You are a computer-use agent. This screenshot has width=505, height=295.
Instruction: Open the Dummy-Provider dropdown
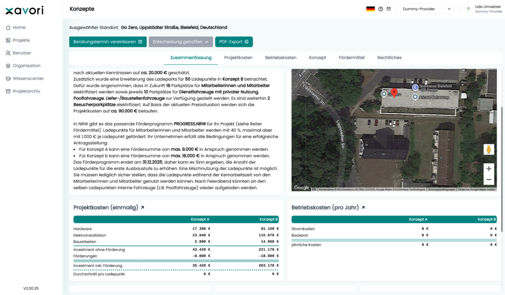(427, 9)
